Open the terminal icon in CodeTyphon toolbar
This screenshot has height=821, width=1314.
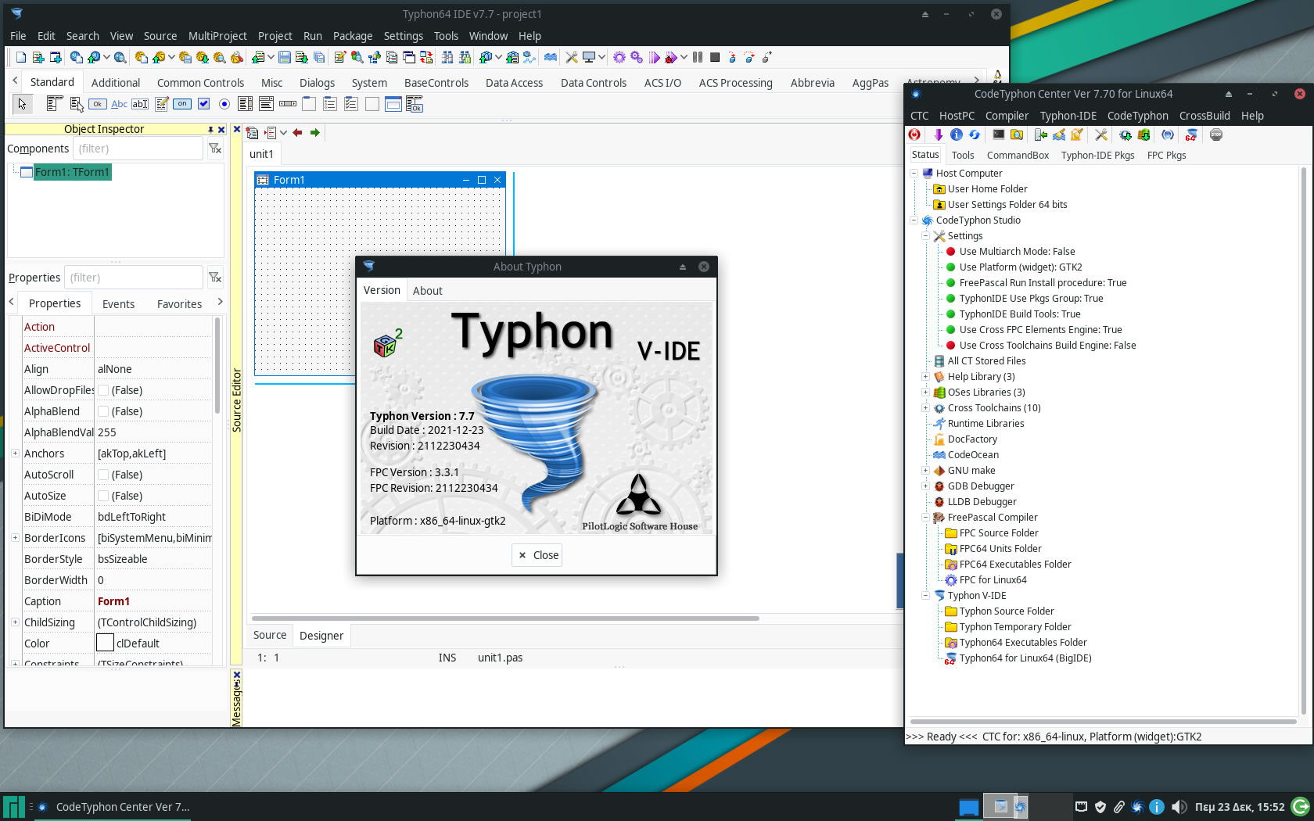[x=998, y=135]
